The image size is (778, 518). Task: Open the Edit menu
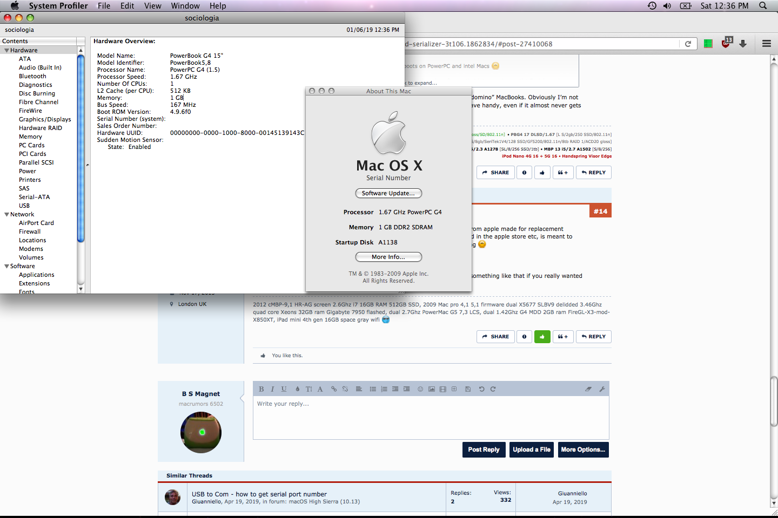128,6
